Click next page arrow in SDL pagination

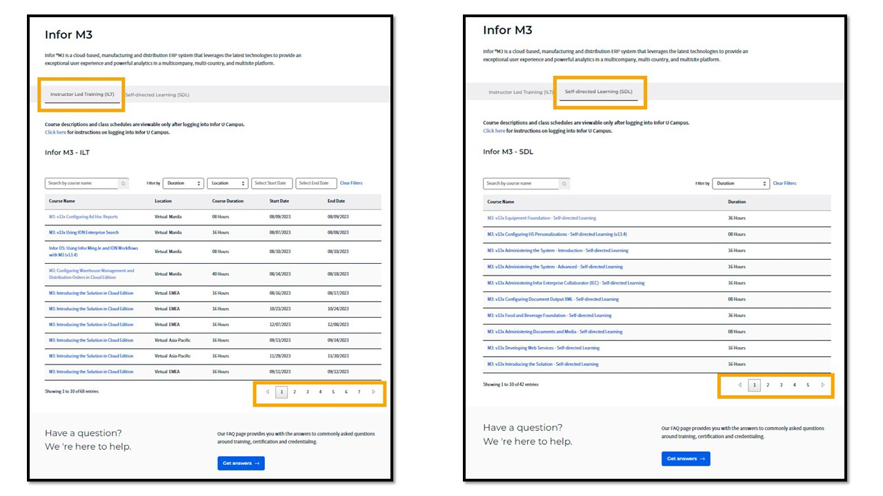[822, 385]
